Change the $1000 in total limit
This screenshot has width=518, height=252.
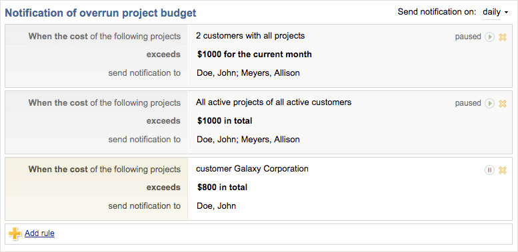(225, 121)
